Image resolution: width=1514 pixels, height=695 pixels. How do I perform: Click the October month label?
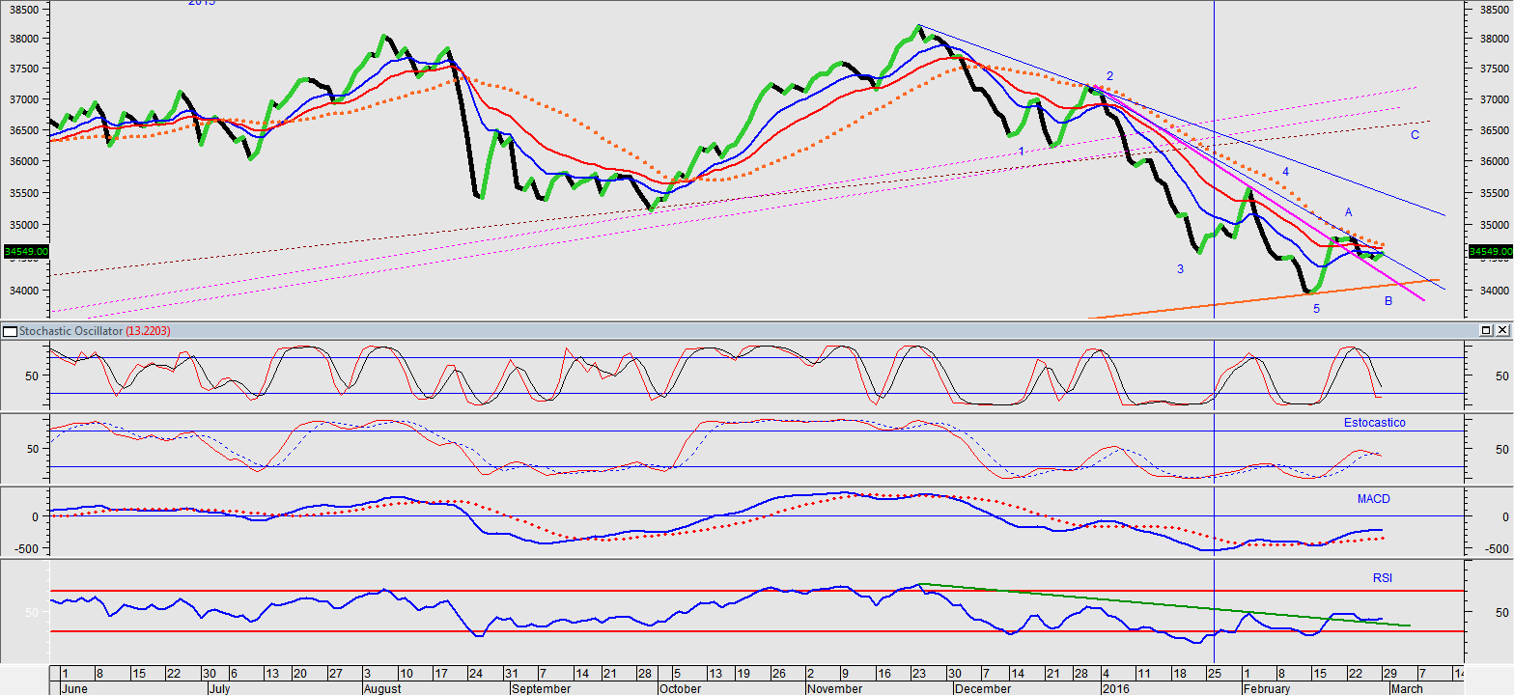click(679, 688)
